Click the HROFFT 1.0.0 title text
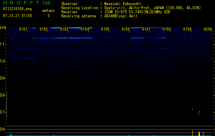Screen dimensions: 215x136 coord(27,3)
